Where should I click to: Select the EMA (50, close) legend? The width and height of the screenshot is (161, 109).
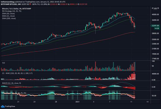(x=8, y=14)
